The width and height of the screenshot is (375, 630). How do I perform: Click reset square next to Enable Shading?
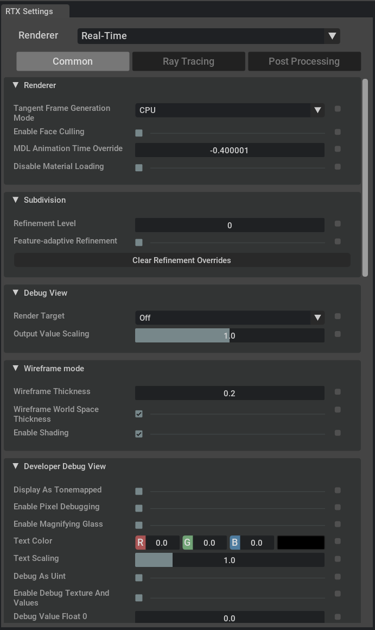pos(338,433)
